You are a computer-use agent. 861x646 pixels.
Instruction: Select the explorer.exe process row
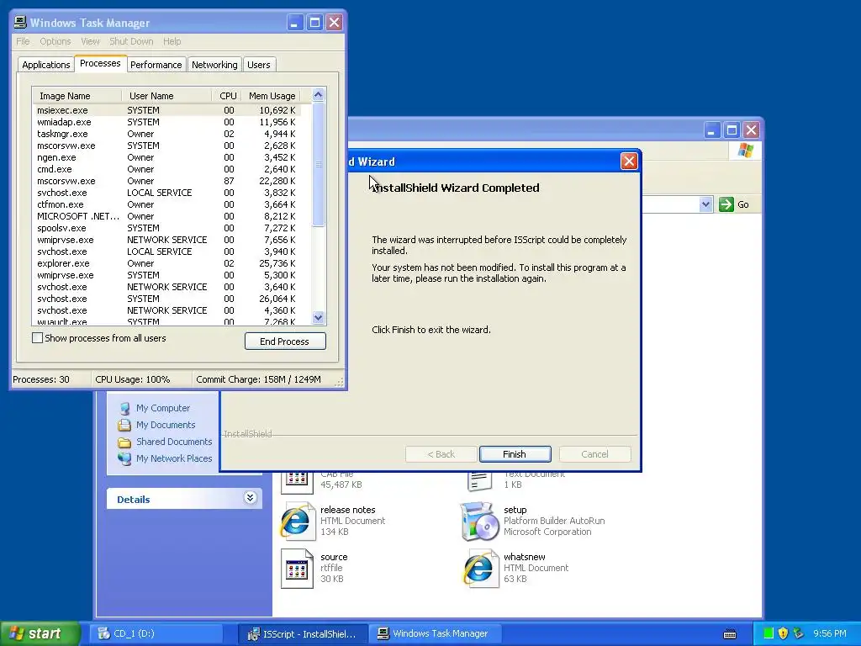tap(167, 263)
